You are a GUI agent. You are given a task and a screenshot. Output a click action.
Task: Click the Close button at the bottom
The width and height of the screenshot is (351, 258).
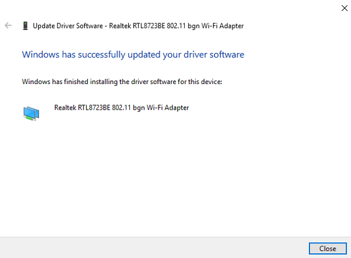pos(328,249)
